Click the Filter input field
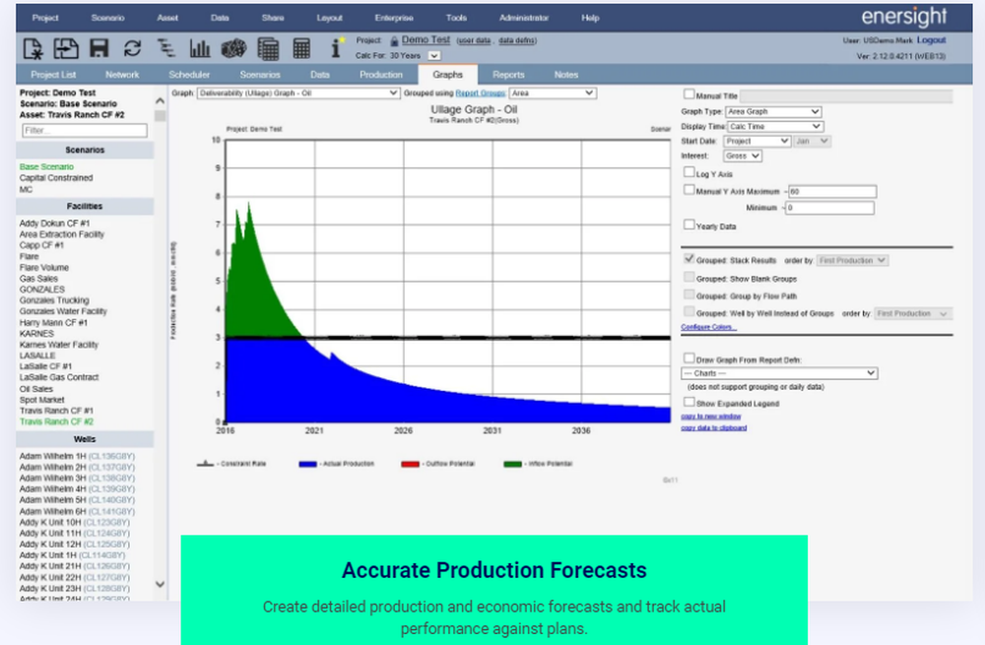The image size is (985, 645). pyautogui.click(x=84, y=131)
